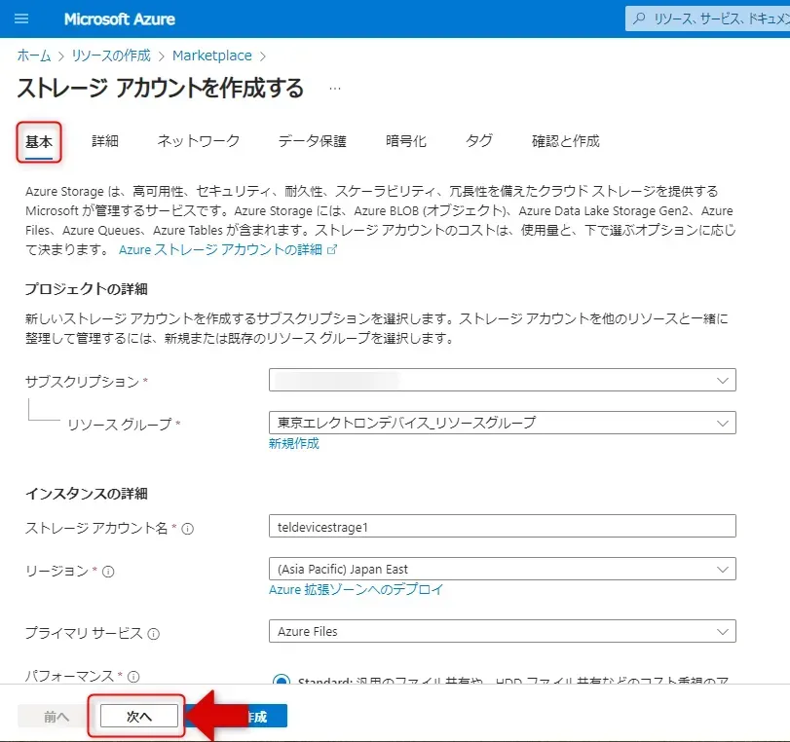Click the info icon beside プライマリ サービス
This screenshot has height=742, width=790.
click(154, 634)
